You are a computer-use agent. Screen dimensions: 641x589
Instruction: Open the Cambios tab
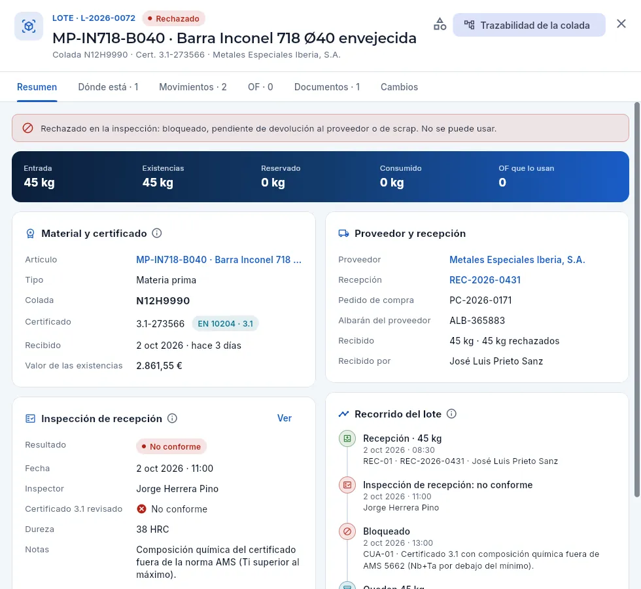[400, 87]
